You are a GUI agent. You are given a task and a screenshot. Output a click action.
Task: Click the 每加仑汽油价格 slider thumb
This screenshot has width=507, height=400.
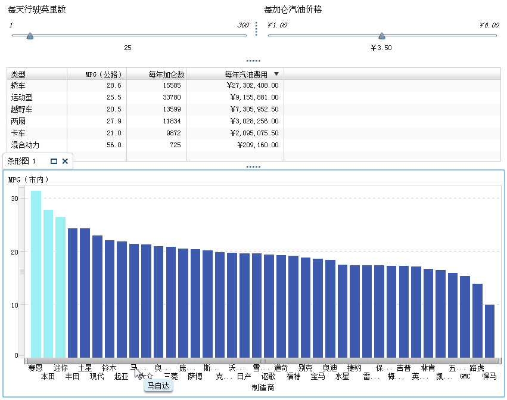(x=381, y=36)
